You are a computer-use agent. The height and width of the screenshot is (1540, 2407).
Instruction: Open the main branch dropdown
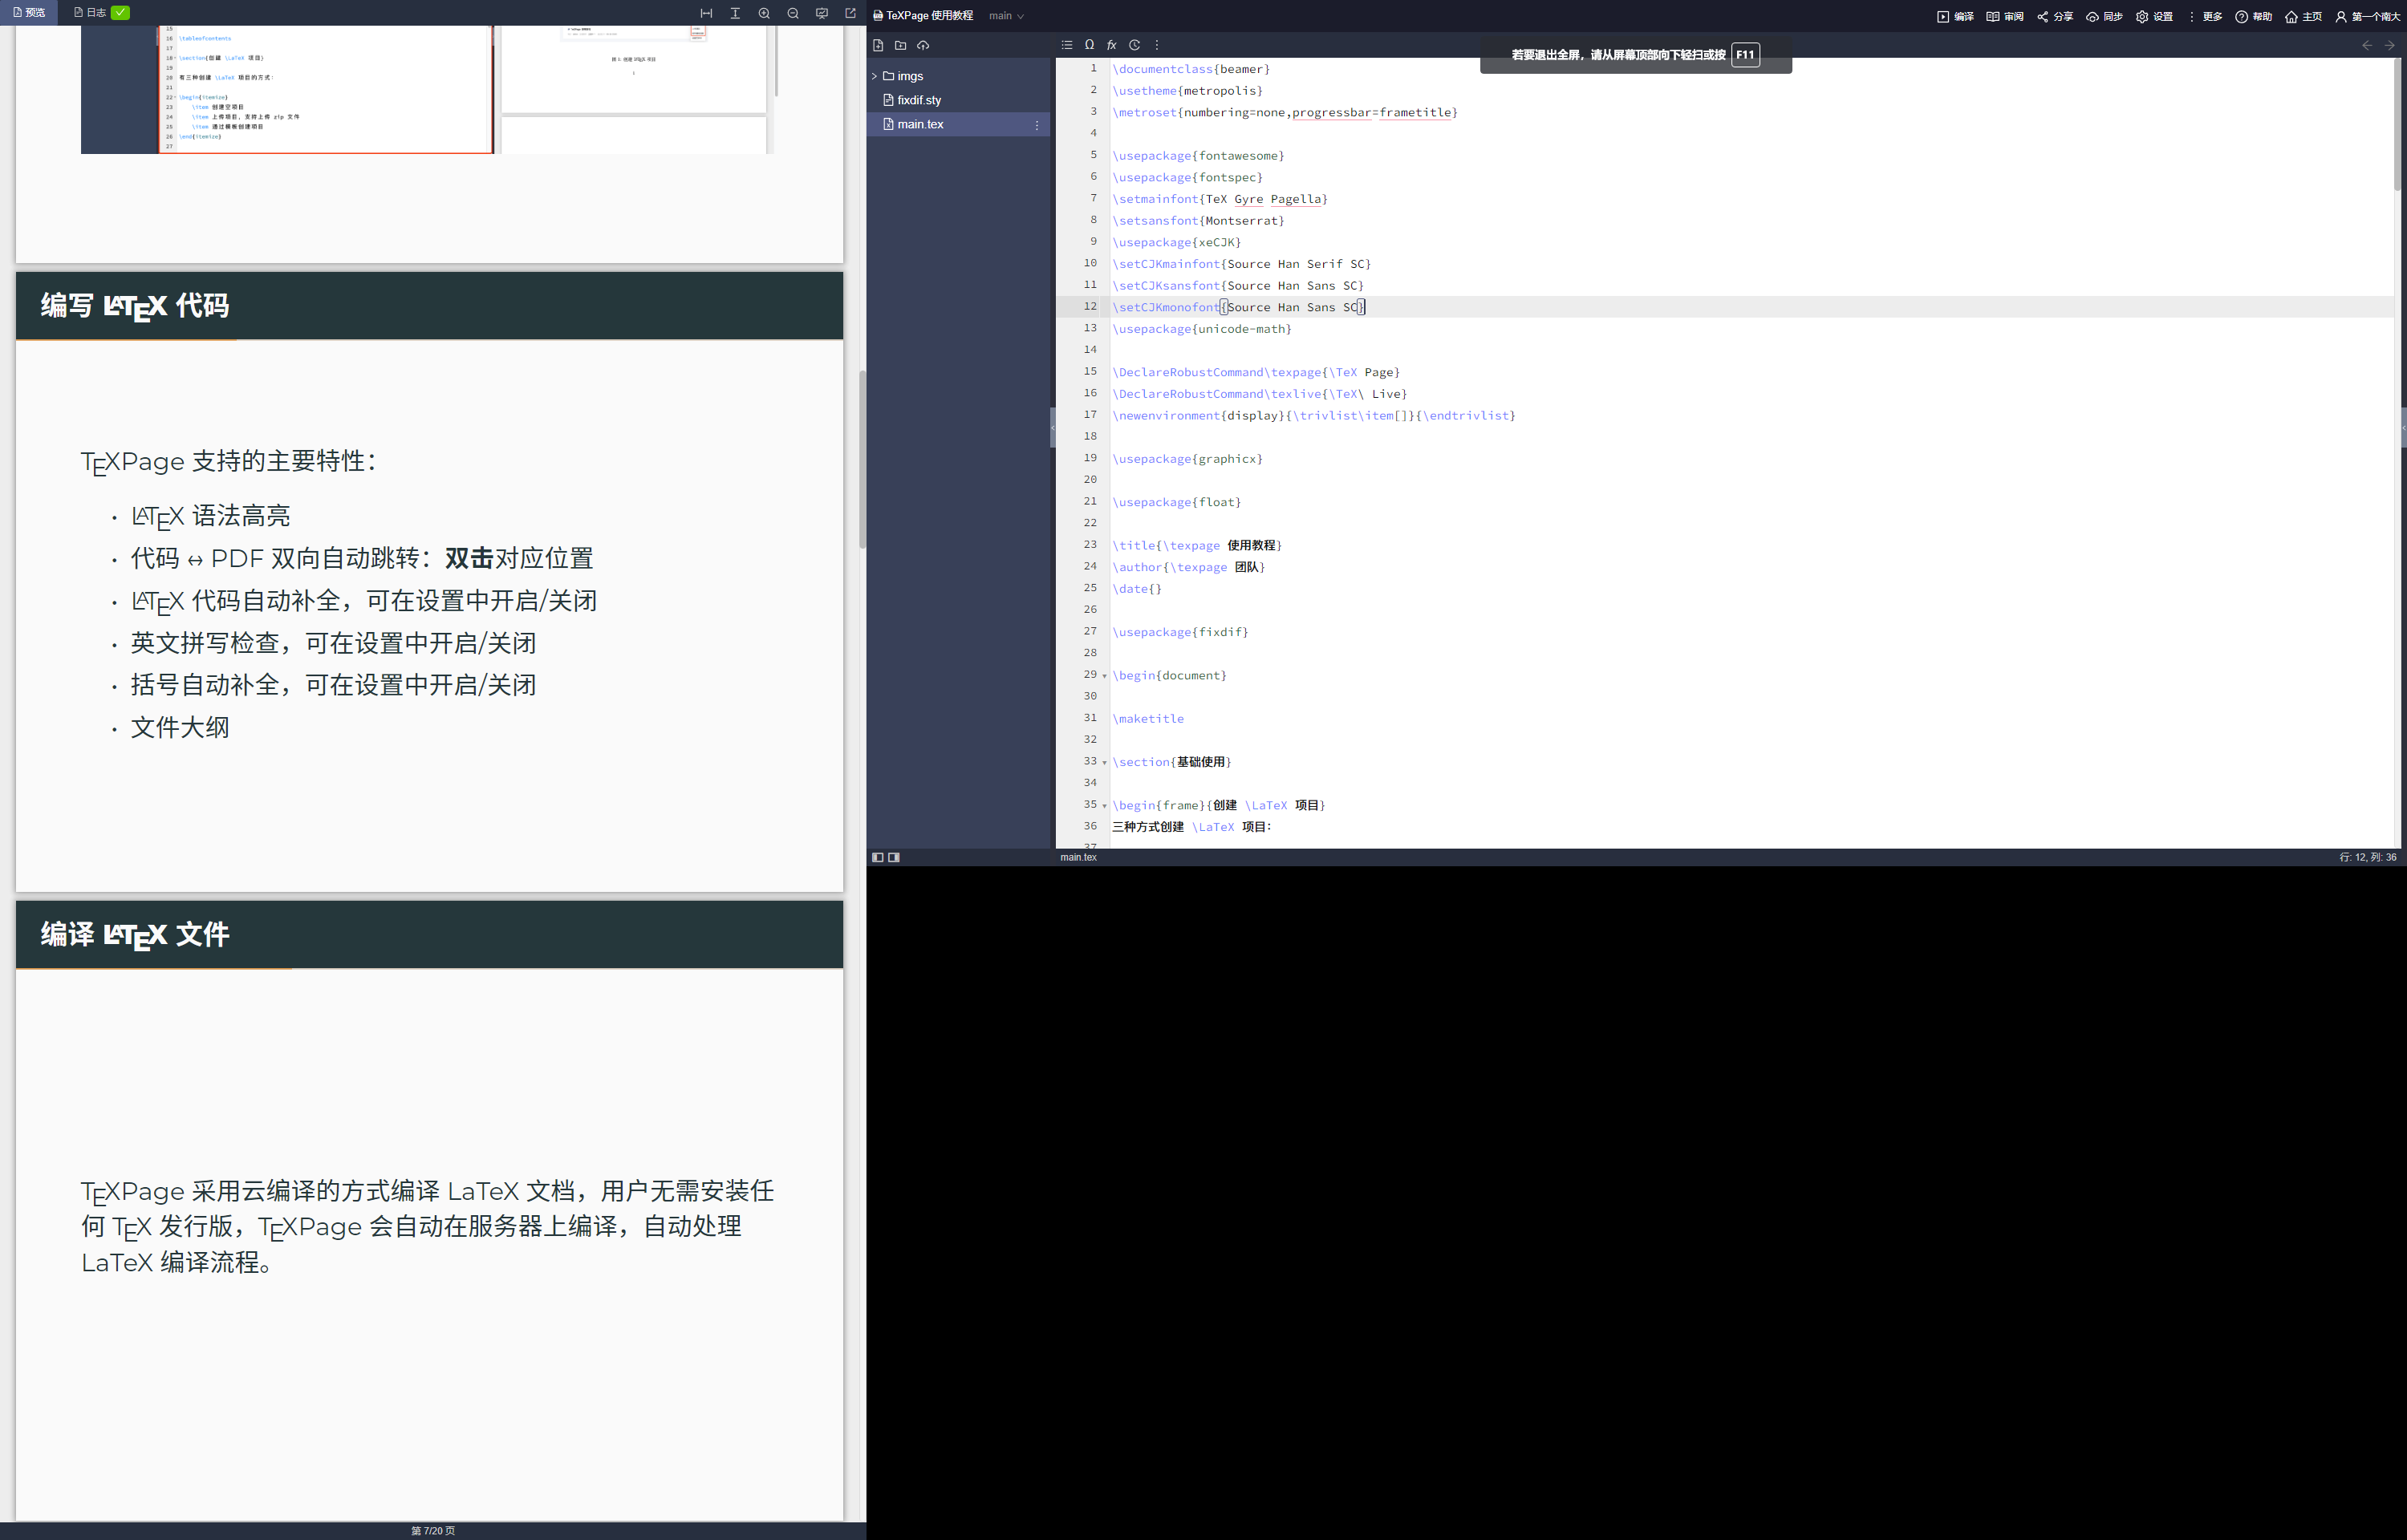(1006, 16)
